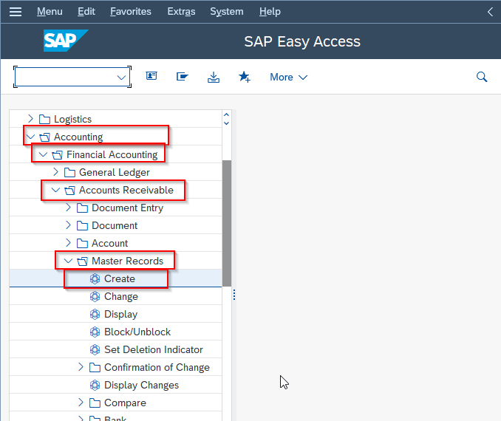The width and height of the screenshot is (501, 421).
Task: Expand the Document node chevron
Action: coord(68,225)
